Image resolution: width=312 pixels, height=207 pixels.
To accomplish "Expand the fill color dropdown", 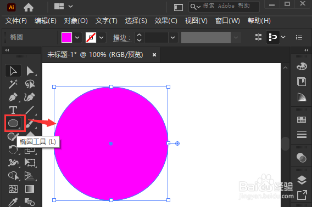I will point(77,37).
